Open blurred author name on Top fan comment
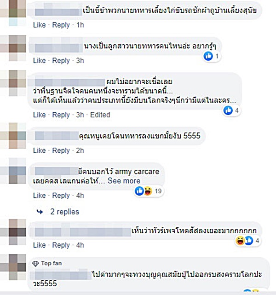 pos(61,275)
